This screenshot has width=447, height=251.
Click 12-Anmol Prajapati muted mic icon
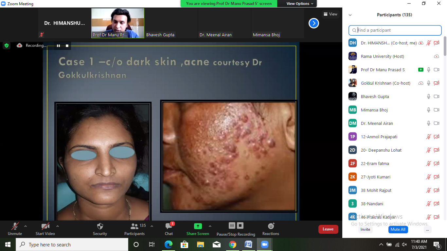pyautogui.click(x=429, y=137)
